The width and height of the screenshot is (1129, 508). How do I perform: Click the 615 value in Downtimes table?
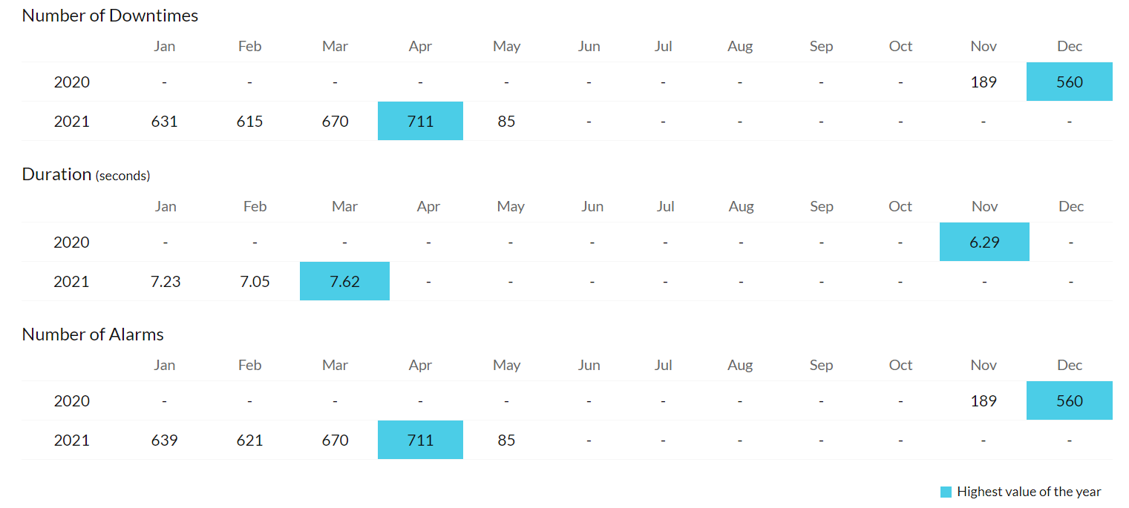click(x=249, y=121)
